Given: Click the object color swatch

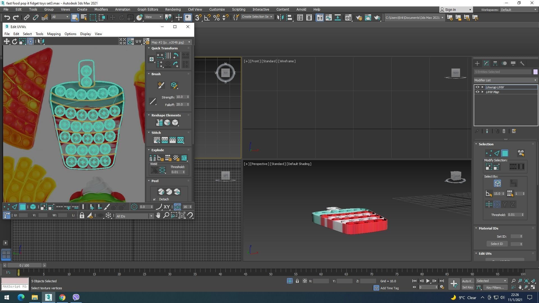Looking at the screenshot, I should (535, 72).
